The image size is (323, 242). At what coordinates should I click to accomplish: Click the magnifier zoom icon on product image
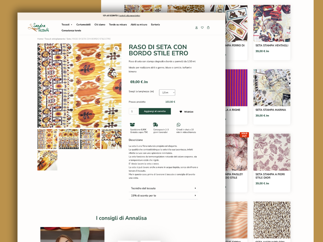click(116, 48)
